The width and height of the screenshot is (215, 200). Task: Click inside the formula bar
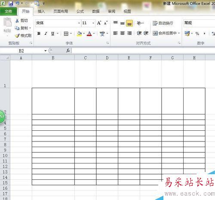(143, 51)
